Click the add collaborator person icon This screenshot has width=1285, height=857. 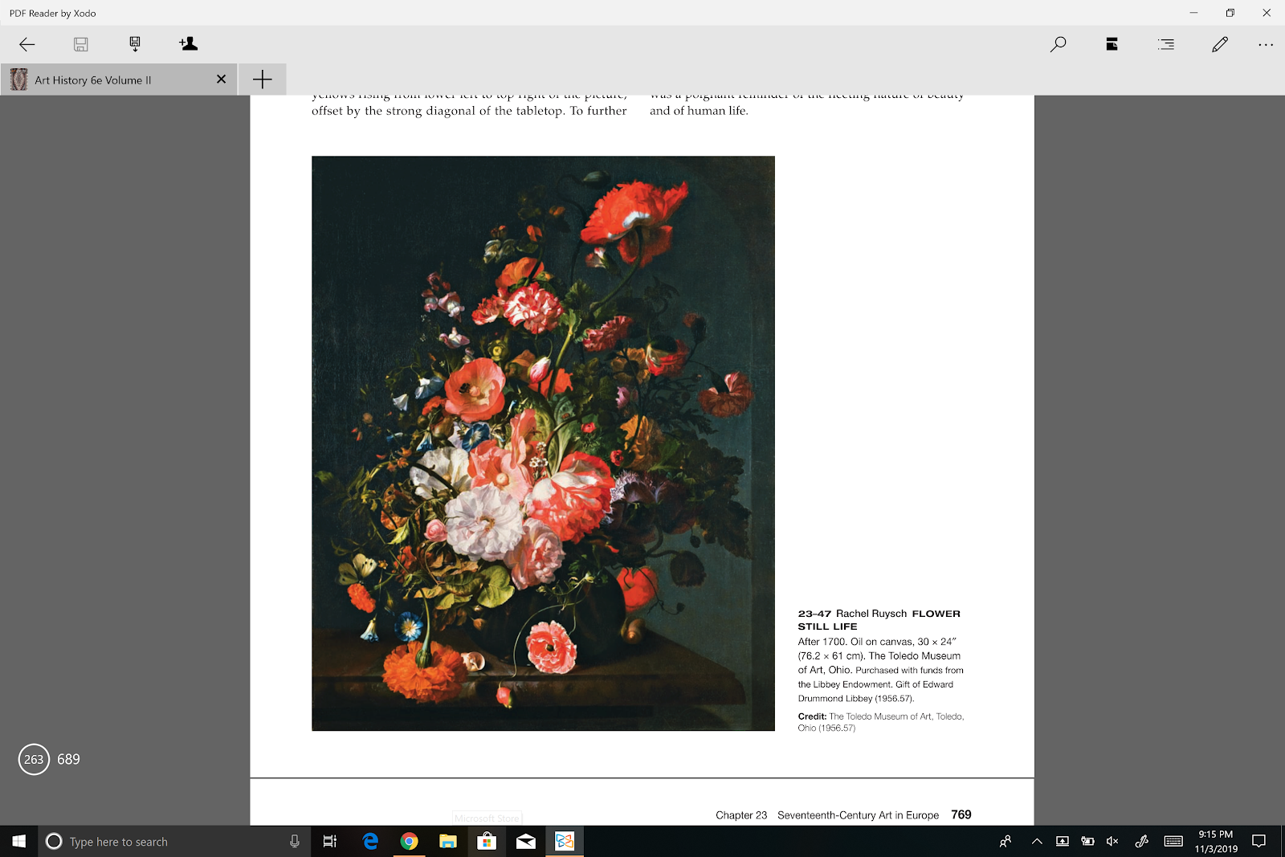tap(189, 43)
